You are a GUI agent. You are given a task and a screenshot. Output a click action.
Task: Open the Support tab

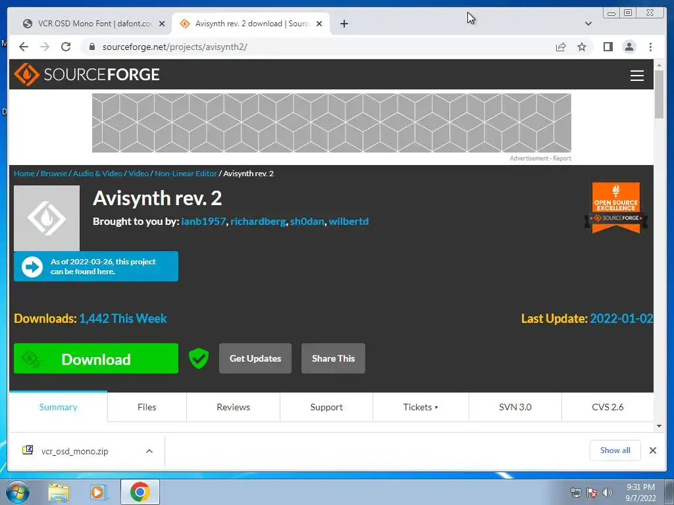tap(326, 407)
